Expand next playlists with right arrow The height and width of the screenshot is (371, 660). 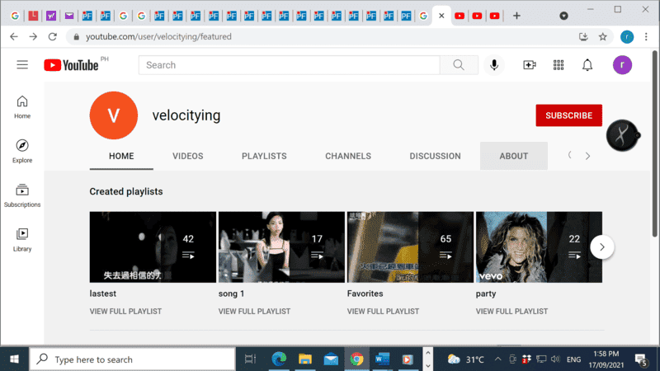click(x=602, y=247)
